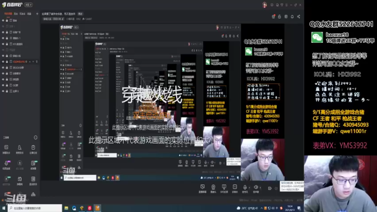Open the toolbox 工具箱 settings circle
The width and height of the screenshot is (377, 212).
pos(36,138)
